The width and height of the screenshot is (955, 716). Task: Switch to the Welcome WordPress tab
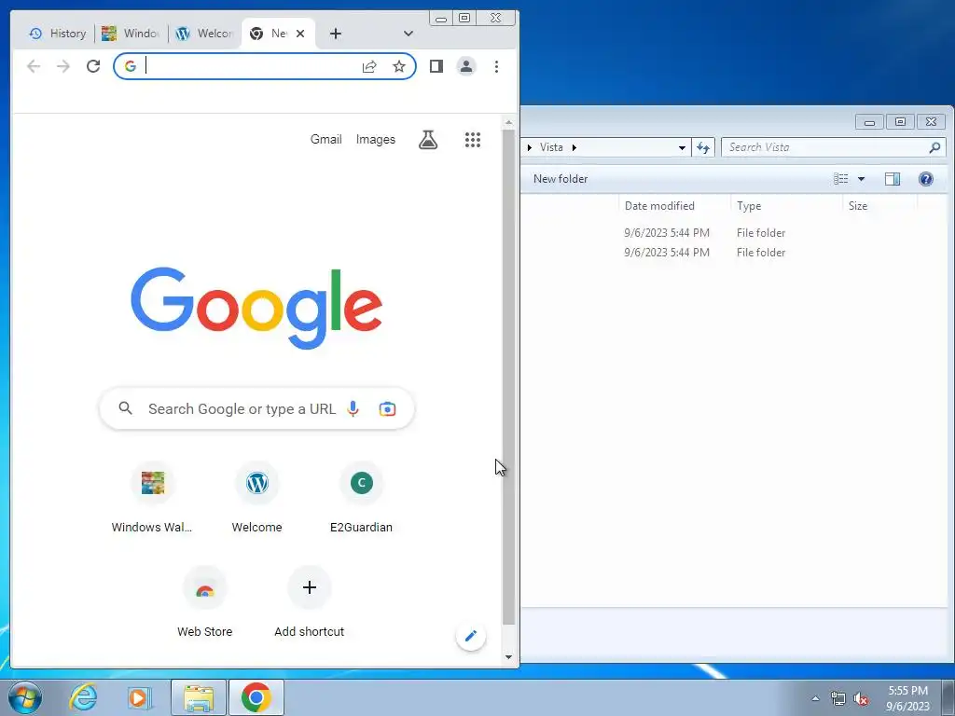204,34
